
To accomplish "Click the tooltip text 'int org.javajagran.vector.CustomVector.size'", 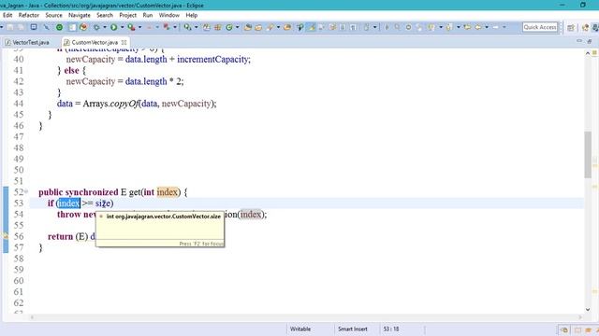I will (x=163, y=216).
